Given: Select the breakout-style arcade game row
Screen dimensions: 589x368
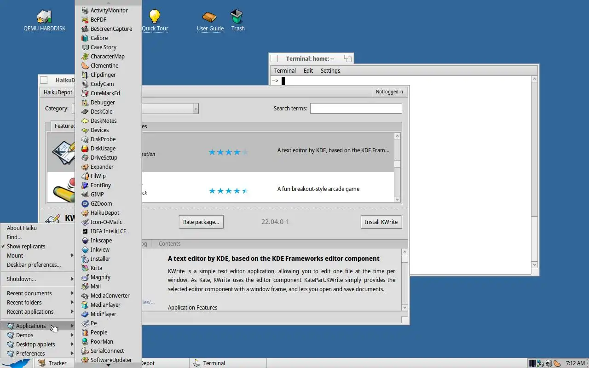Looking at the screenshot, I should [220, 188].
